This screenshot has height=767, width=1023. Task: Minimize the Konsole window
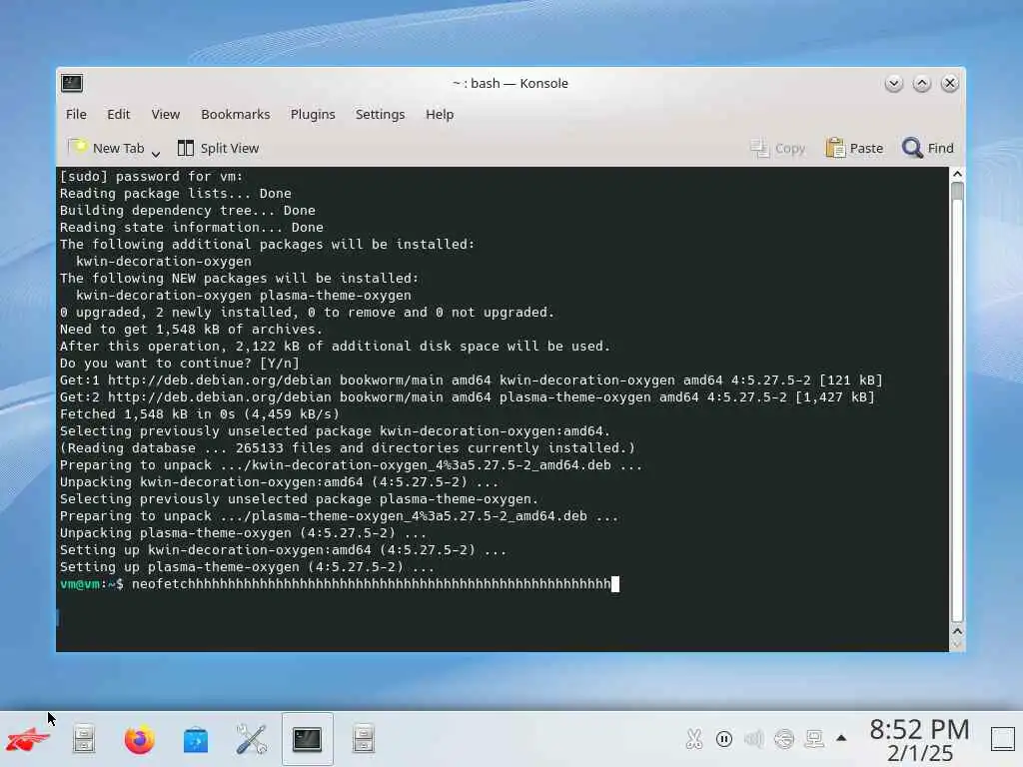coord(894,83)
